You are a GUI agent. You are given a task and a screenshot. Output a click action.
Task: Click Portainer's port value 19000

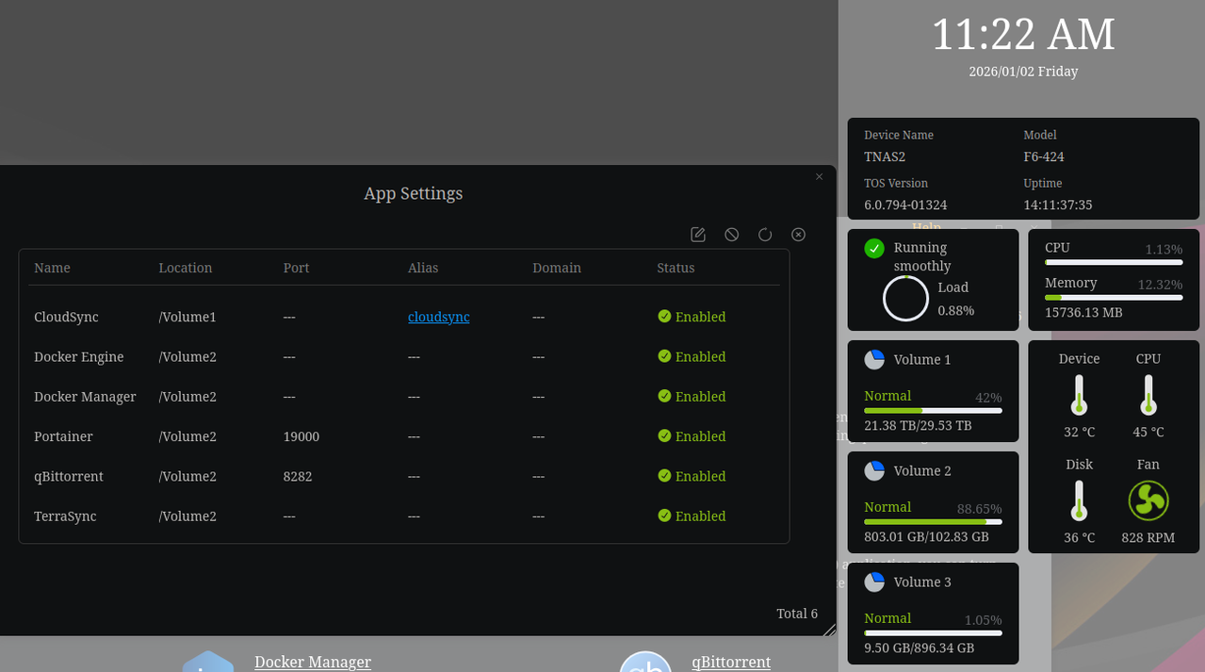[x=301, y=436]
